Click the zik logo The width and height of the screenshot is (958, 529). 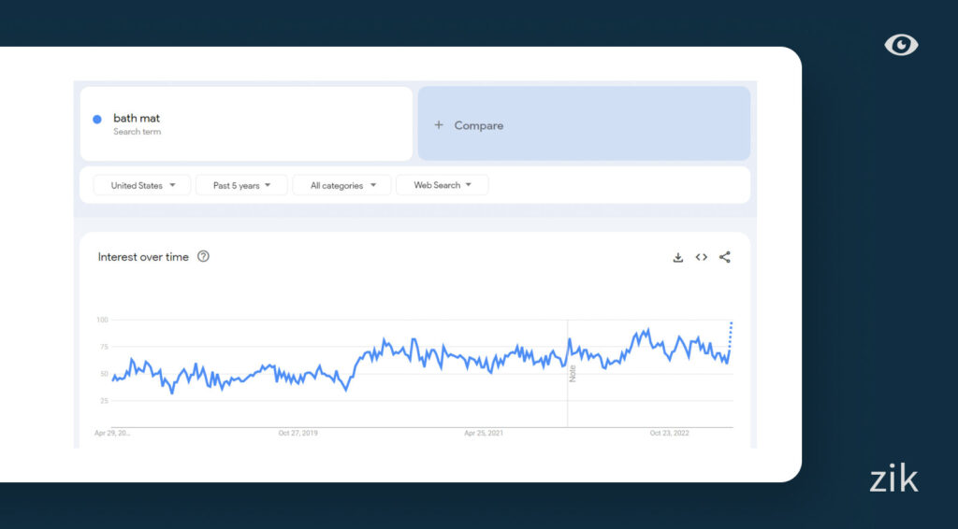click(893, 479)
